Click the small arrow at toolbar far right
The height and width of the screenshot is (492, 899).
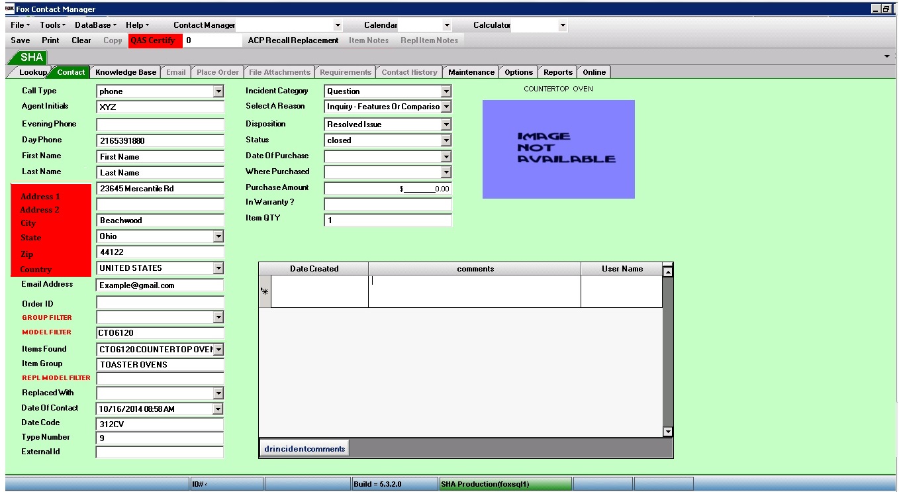click(x=886, y=56)
